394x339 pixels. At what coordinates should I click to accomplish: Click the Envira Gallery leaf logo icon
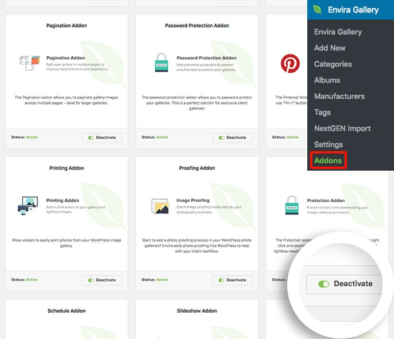point(318,10)
